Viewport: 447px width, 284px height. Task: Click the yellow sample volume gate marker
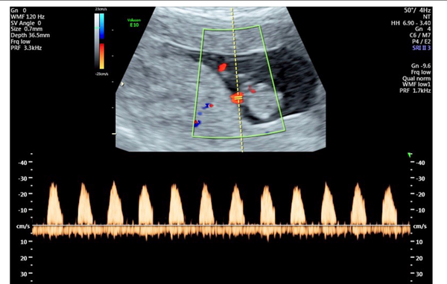(238, 98)
